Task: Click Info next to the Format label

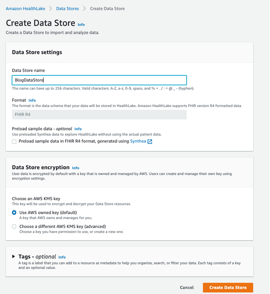Action: [32, 100]
